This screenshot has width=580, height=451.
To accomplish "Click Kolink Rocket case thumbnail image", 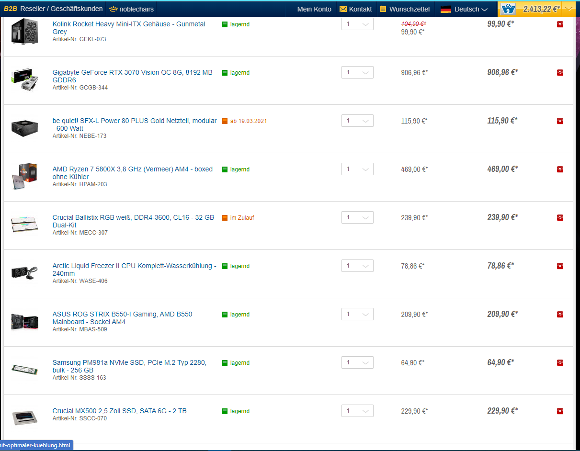I will 24,31.
